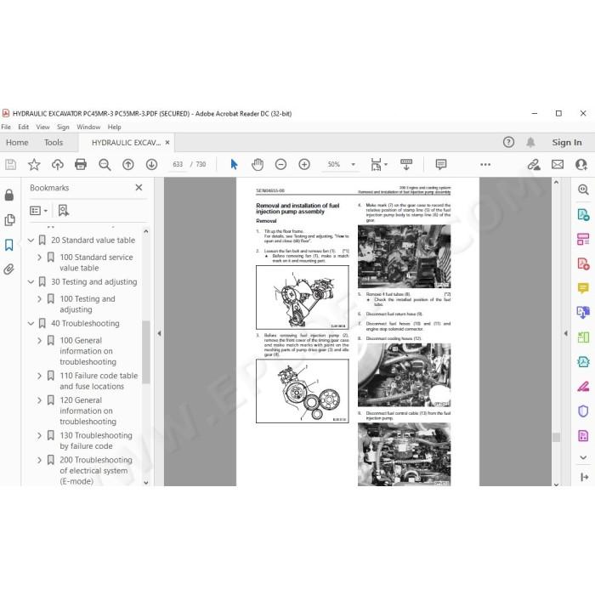595x595 pixels.
Task: Add the document to starred files
Action: tap(34, 164)
